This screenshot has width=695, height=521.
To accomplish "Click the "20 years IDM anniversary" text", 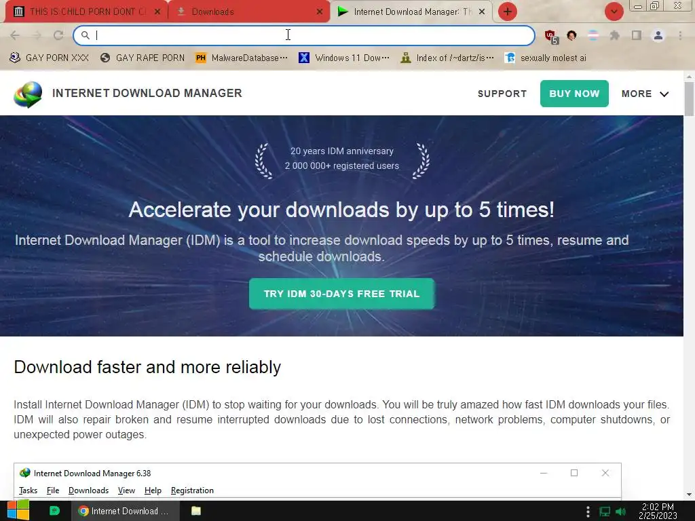I will [342, 151].
